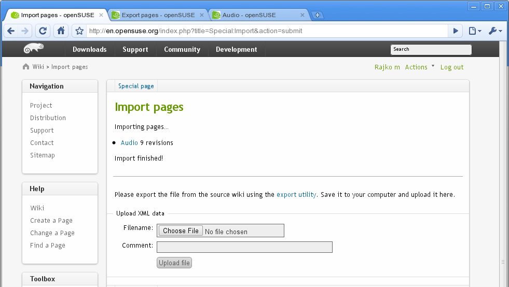Click the Go arrow beside address bar
This screenshot has width=509, height=287.
tap(456, 31)
